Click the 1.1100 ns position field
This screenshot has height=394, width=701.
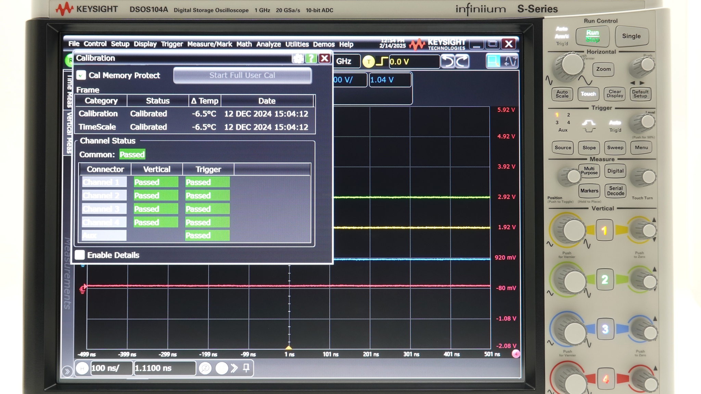pyautogui.click(x=165, y=368)
